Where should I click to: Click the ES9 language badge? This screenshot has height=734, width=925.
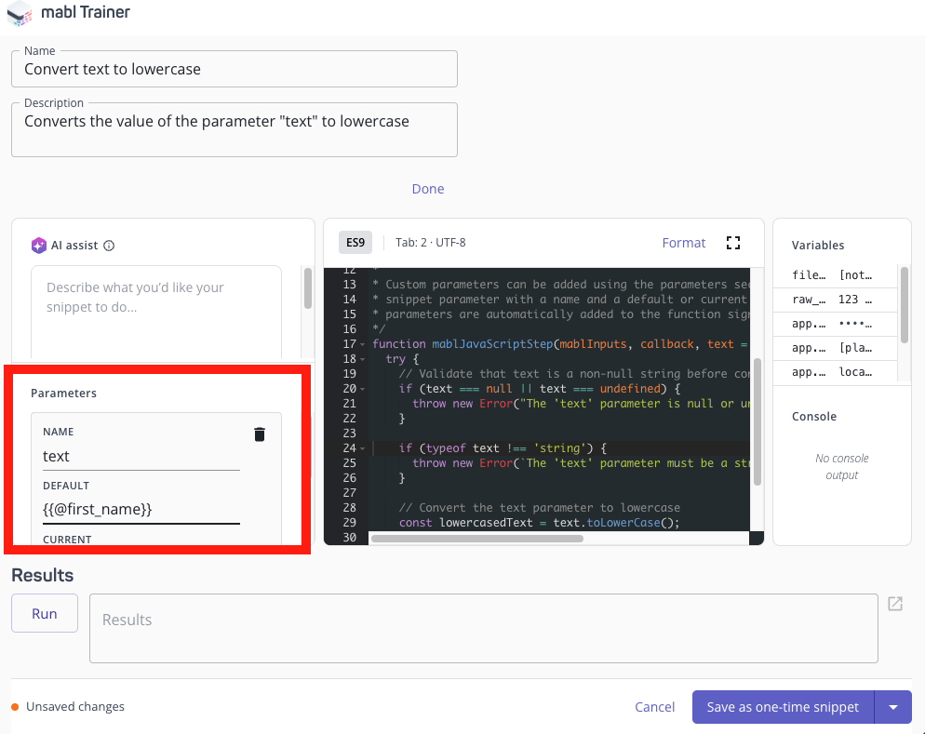pos(355,242)
